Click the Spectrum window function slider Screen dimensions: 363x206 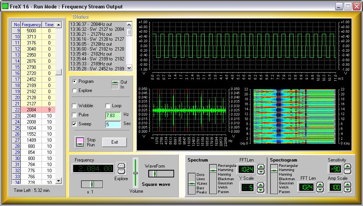[213, 179]
